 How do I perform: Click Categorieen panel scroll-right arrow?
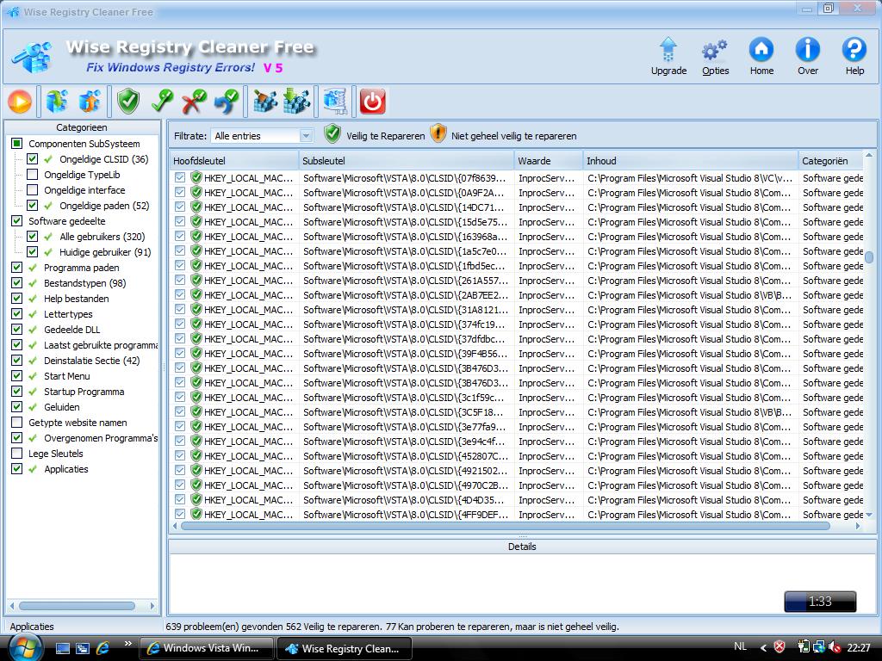pyautogui.click(x=152, y=606)
